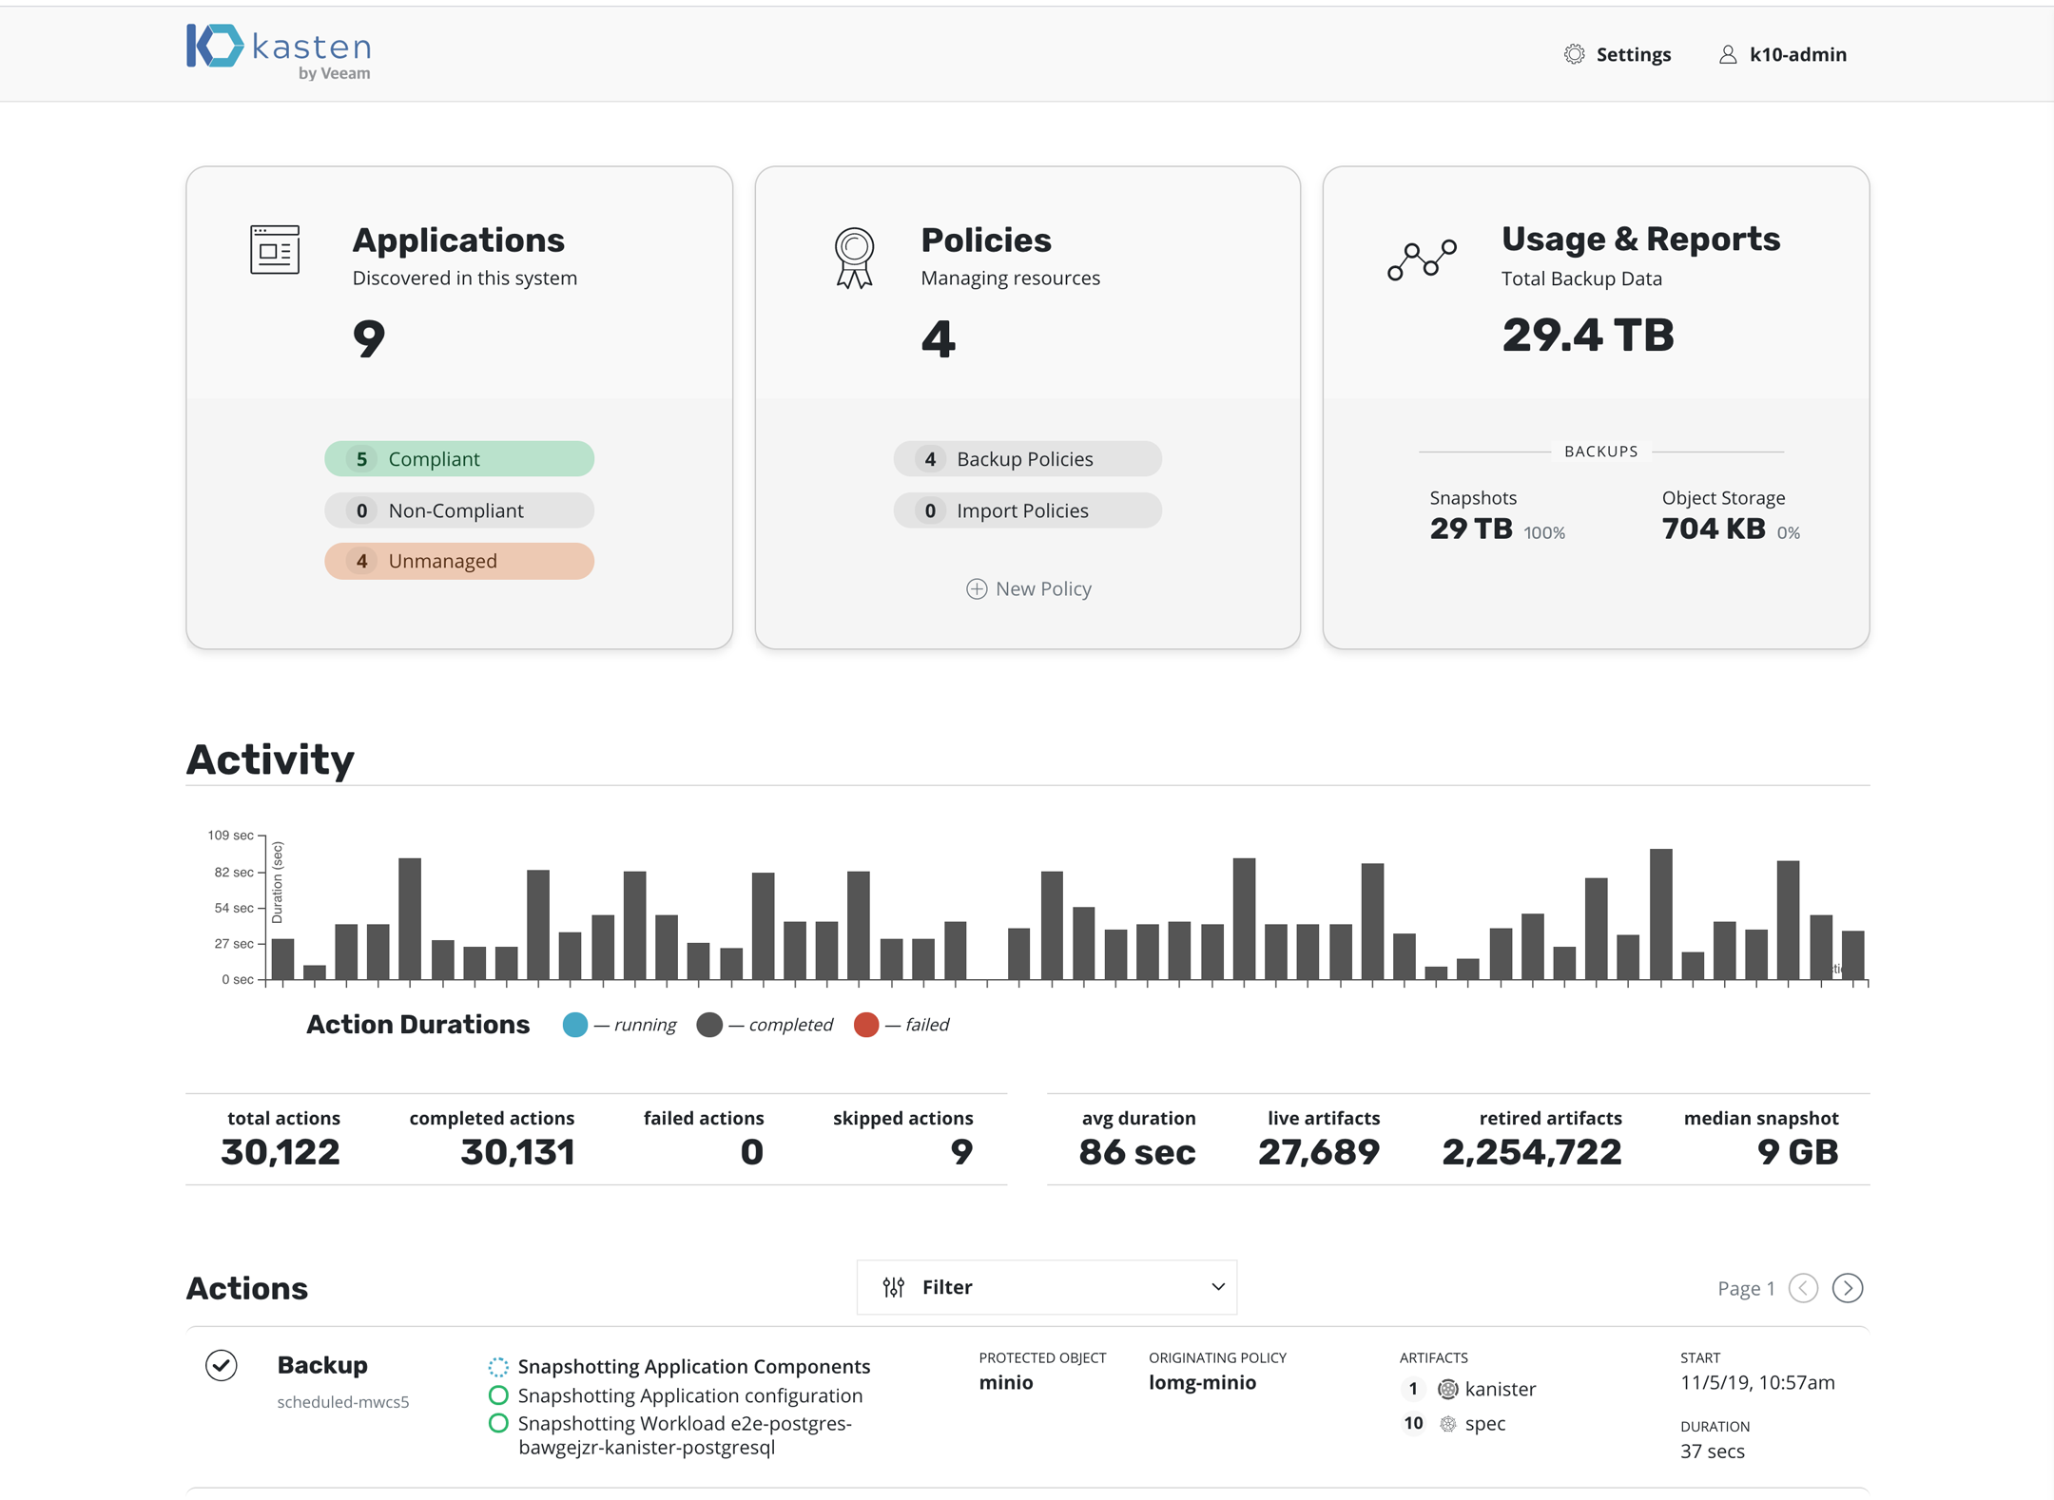Click the plus icon for New Policy
Viewport: 2054px width, 1500px height.
pyautogui.click(x=976, y=589)
